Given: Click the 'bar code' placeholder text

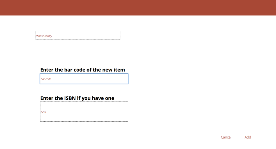Looking at the screenshot, I should (x=46, y=79).
